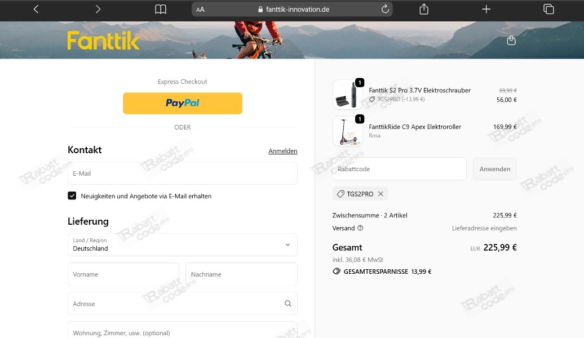This screenshot has height=338, width=584.
Task: Open Safari's bookmarks icon
Action: tap(160, 9)
